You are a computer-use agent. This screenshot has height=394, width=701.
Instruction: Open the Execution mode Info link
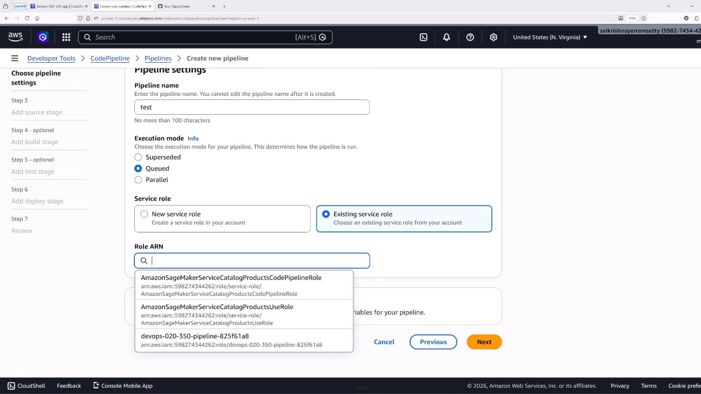coord(193,139)
